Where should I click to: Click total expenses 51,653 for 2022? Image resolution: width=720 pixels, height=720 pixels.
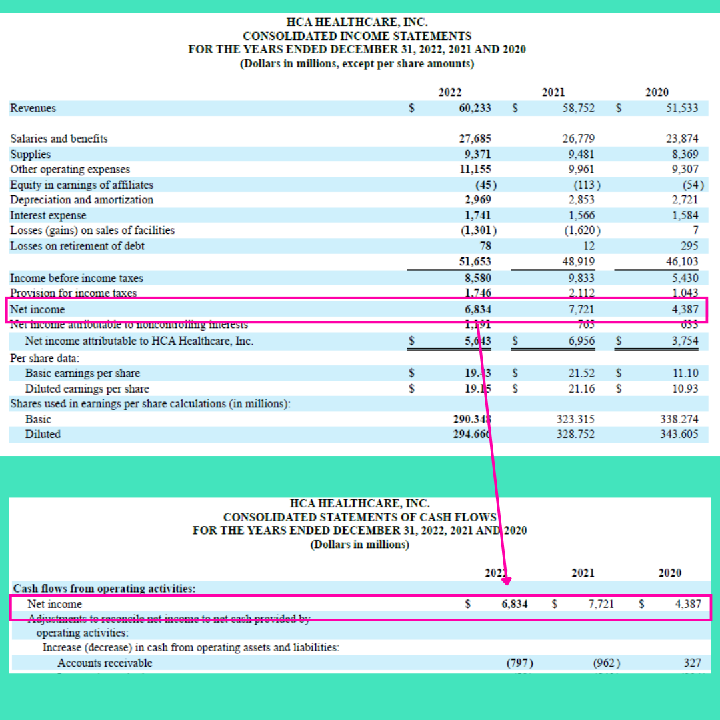click(x=475, y=262)
